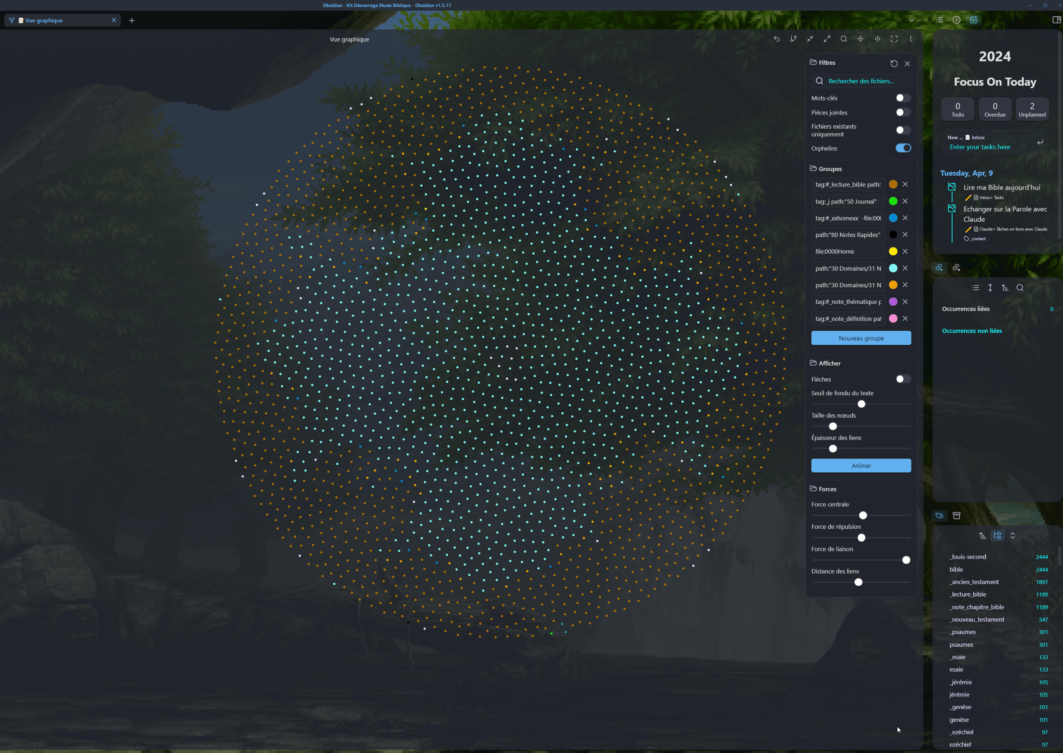Click the Animer button
The height and width of the screenshot is (753, 1063).
click(x=861, y=466)
